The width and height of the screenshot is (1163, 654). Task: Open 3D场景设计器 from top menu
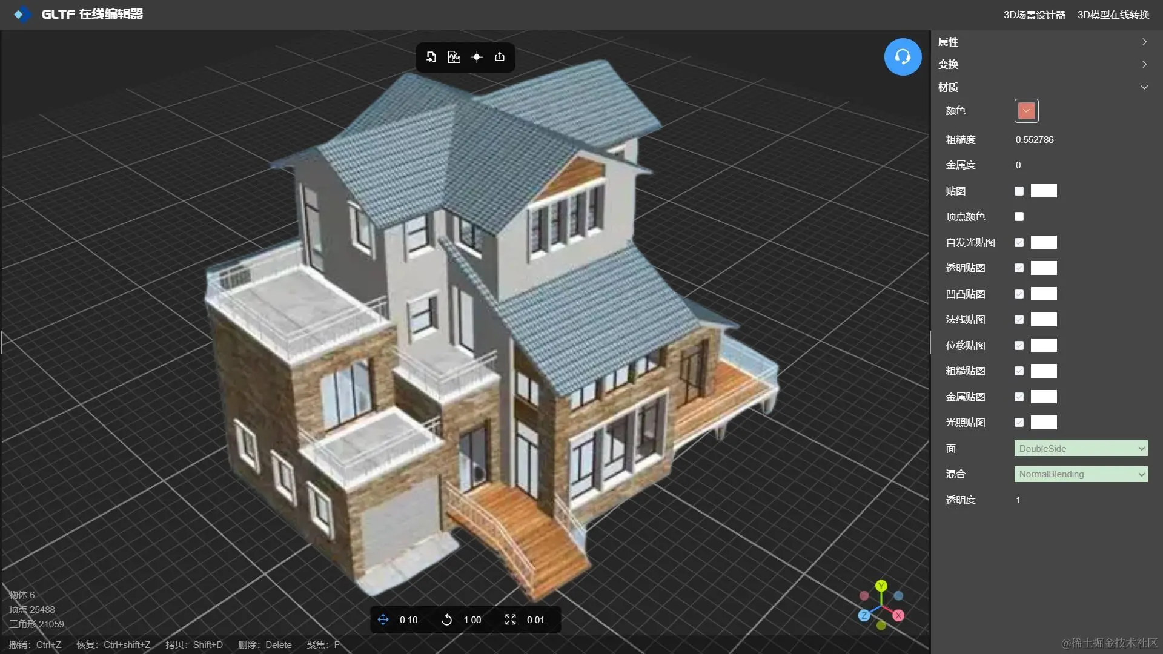[x=1034, y=15]
